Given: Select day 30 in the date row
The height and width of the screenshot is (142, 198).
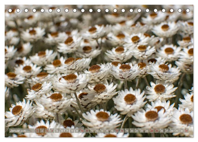Looking at the screenshot, I should (x=182, y=131).
